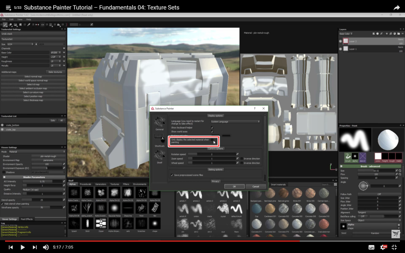Image resolution: width=405 pixels, height=253 pixels.
Task: Click Cancel in the preferences dialog
Action: [256, 186]
